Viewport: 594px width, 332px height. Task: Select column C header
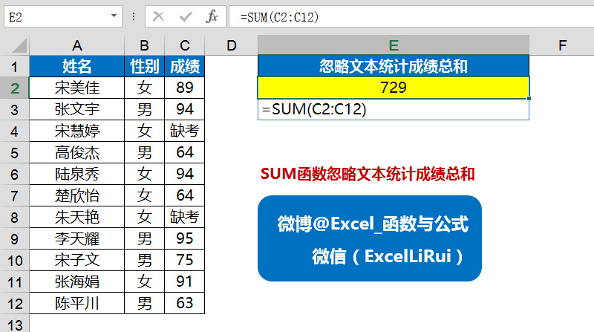[x=184, y=45]
